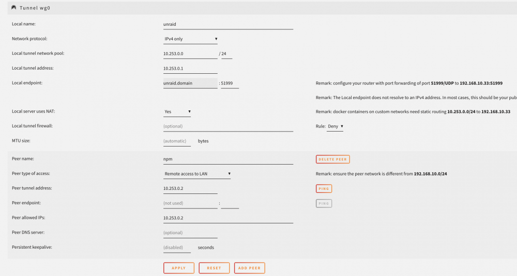The height and width of the screenshot is (276, 517).
Task: Click the Local tunnel firewall optional field
Action: 228,126
